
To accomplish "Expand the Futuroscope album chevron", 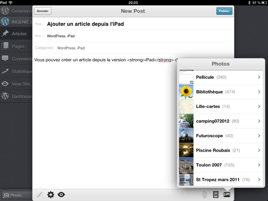I will coord(259,136).
